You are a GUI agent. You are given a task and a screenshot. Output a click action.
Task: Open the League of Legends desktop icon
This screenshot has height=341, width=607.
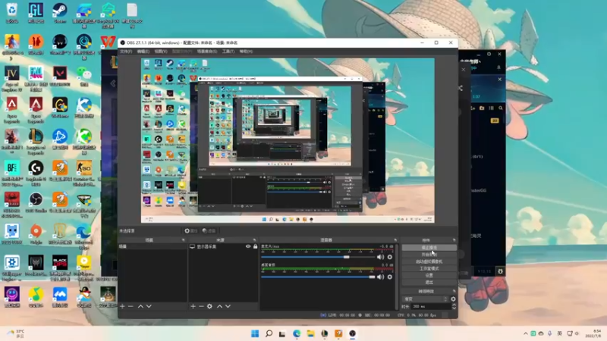[36, 142]
